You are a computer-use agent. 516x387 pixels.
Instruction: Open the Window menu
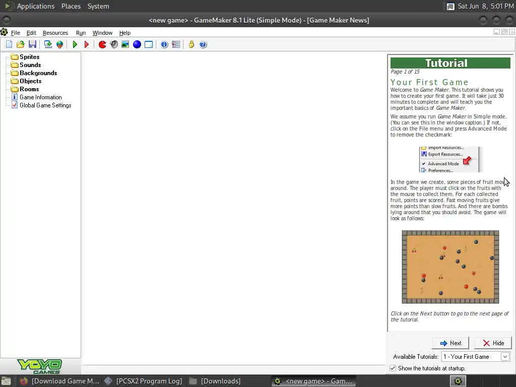tap(102, 33)
